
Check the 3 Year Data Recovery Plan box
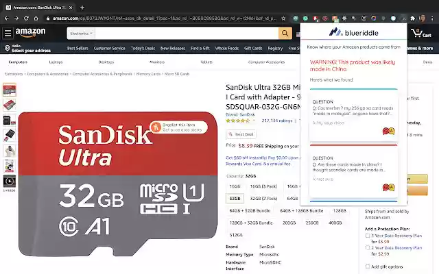[368, 236]
